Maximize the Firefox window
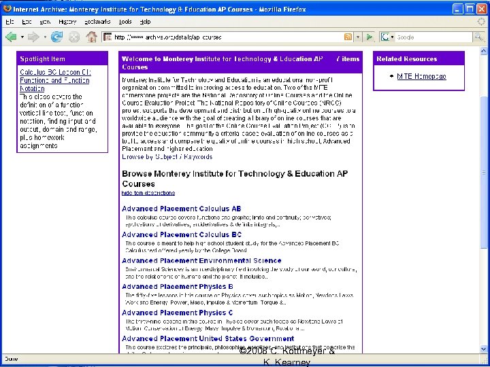The width and height of the screenshot is (490, 367). pos(470,9)
